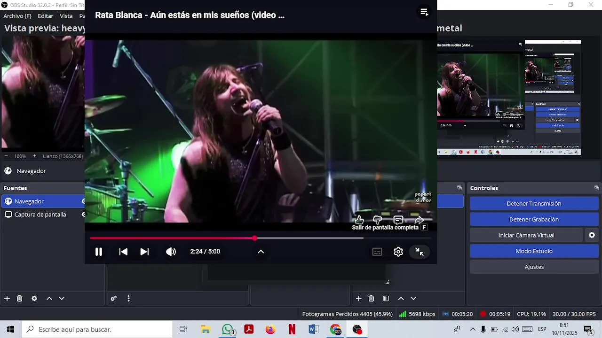The width and height of the screenshot is (602, 338).
Task: Share the video with arrow icon
Action: point(420,220)
